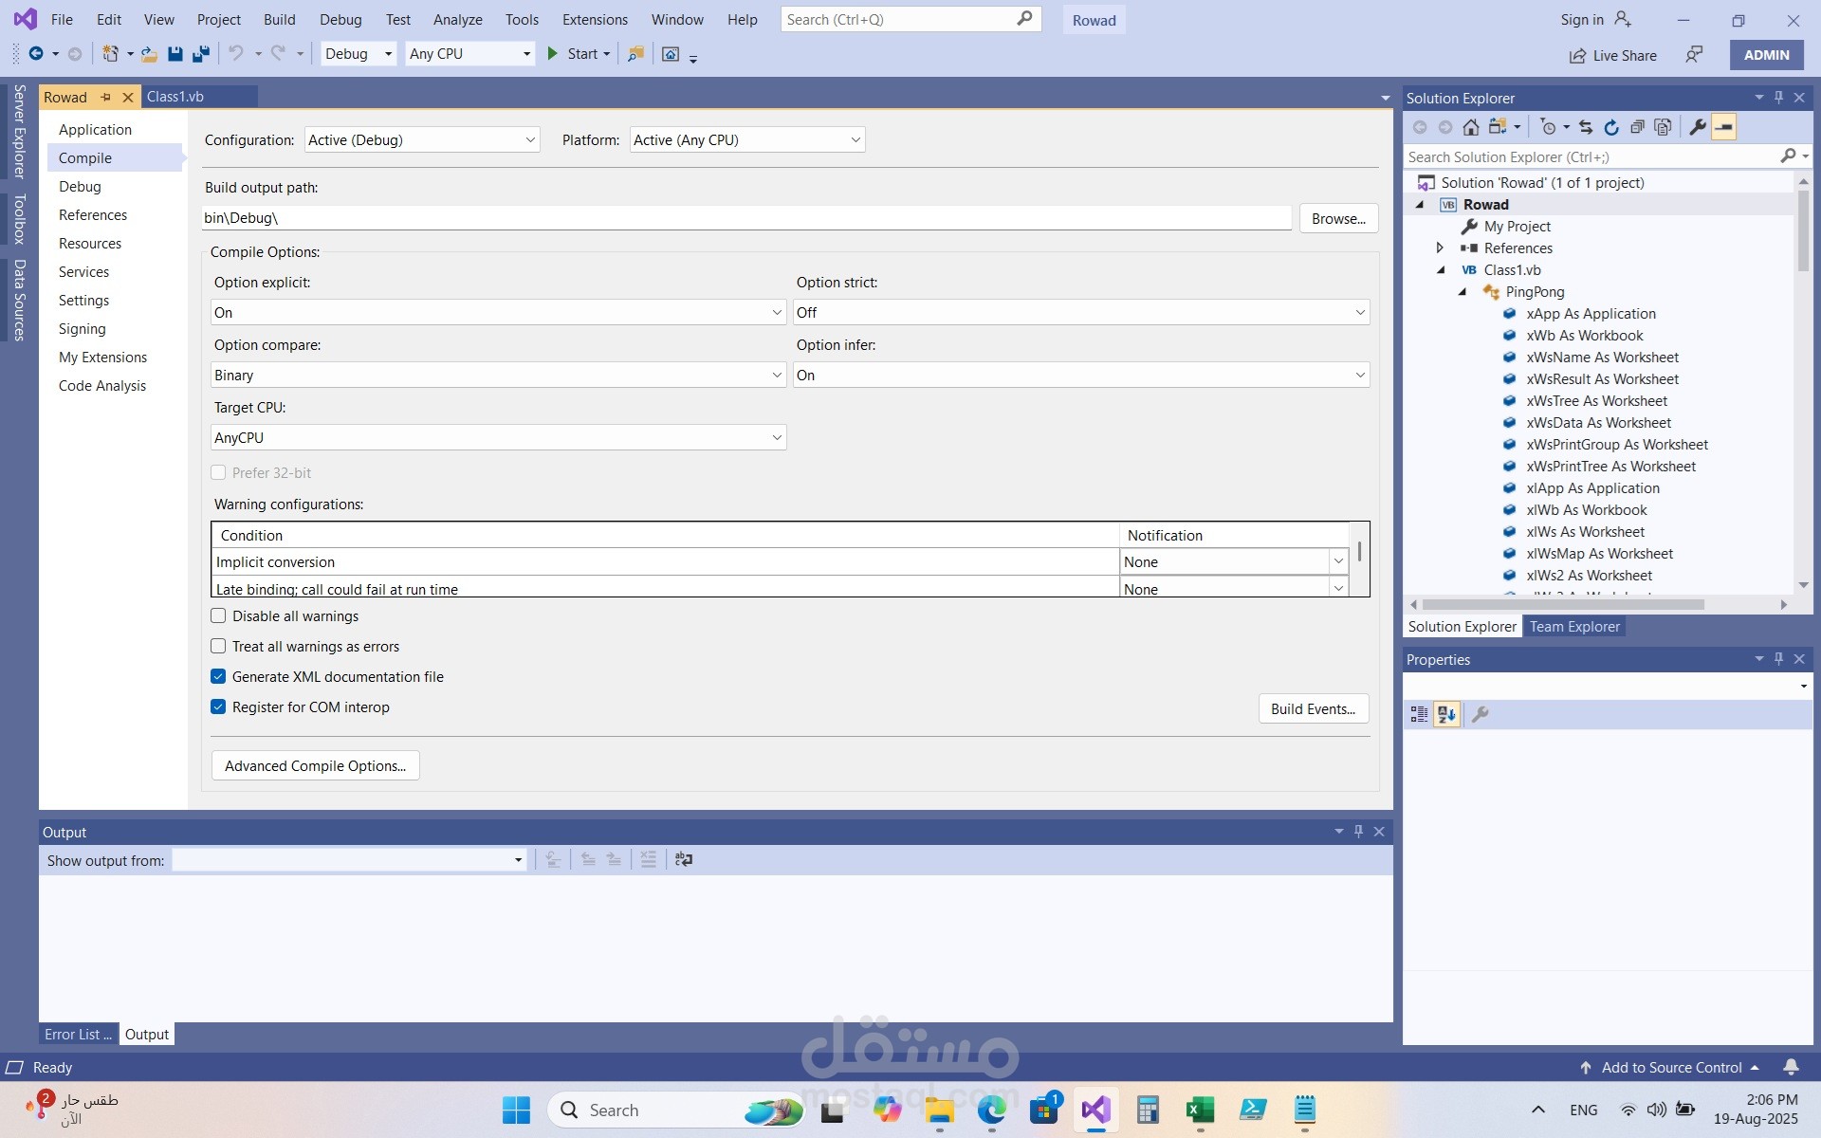
Task: Click Sync with Active Document icon
Action: click(1585, 127)
